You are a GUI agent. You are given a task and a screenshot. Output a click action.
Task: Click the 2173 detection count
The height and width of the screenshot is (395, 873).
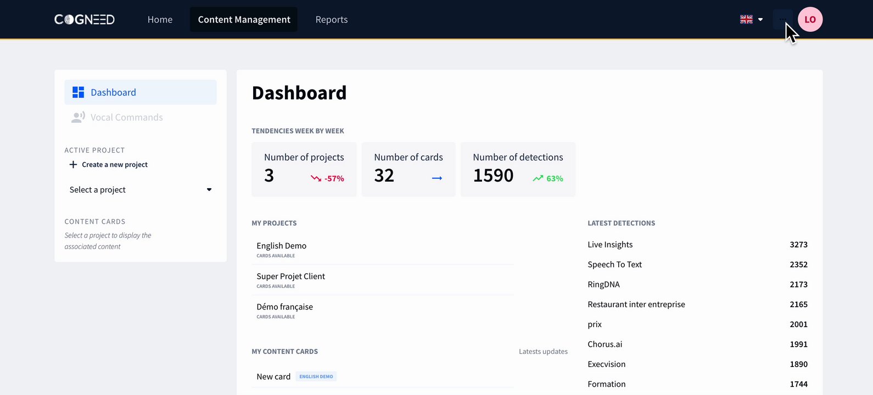coord(799,284)
